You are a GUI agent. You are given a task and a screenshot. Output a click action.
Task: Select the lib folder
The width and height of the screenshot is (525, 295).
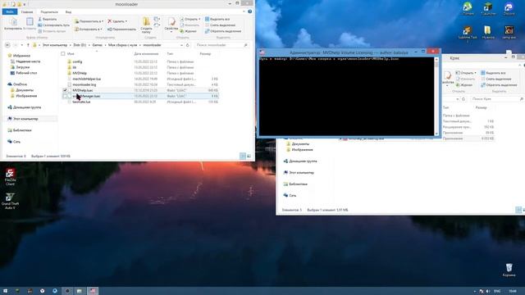tap(74, 67)
